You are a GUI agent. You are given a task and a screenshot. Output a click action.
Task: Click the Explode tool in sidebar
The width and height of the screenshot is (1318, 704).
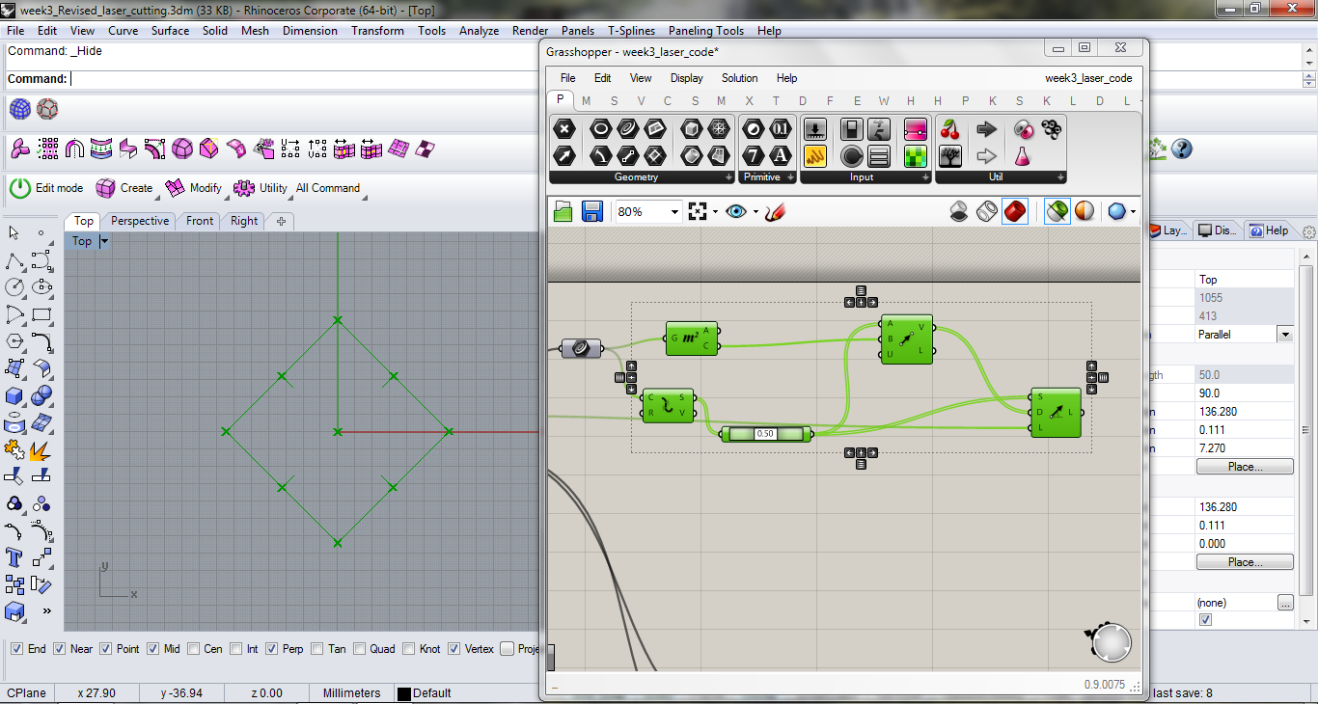coord(41,449)
